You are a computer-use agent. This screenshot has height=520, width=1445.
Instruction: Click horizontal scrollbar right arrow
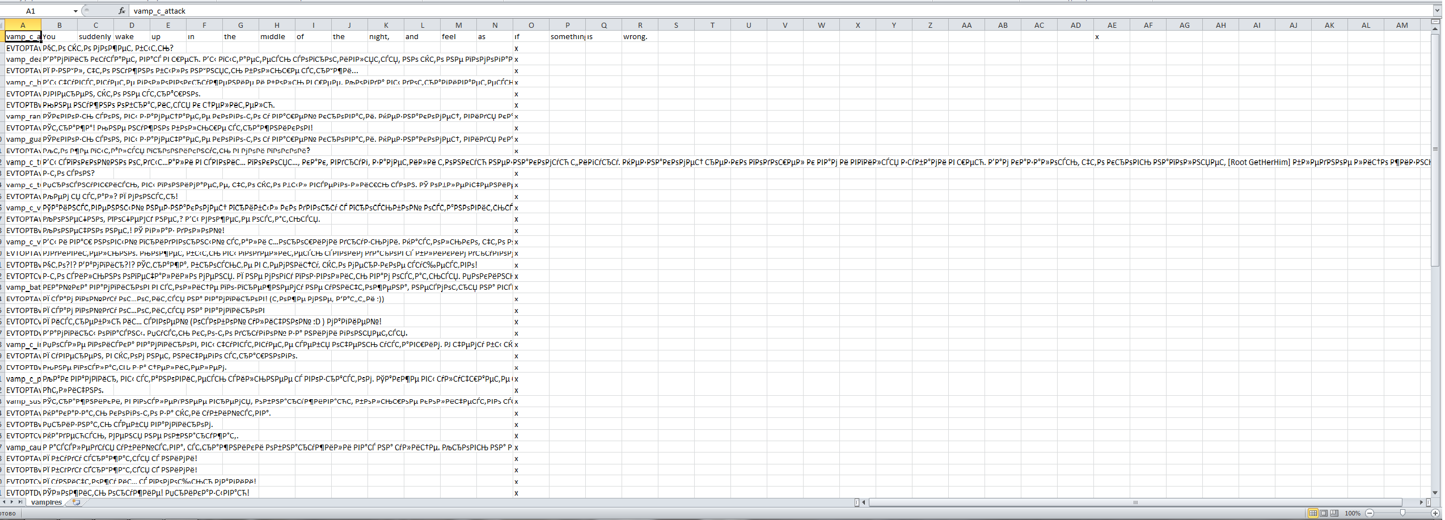(1422, 502)
